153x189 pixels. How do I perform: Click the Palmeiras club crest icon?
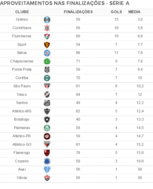click(x=47, y=128)
